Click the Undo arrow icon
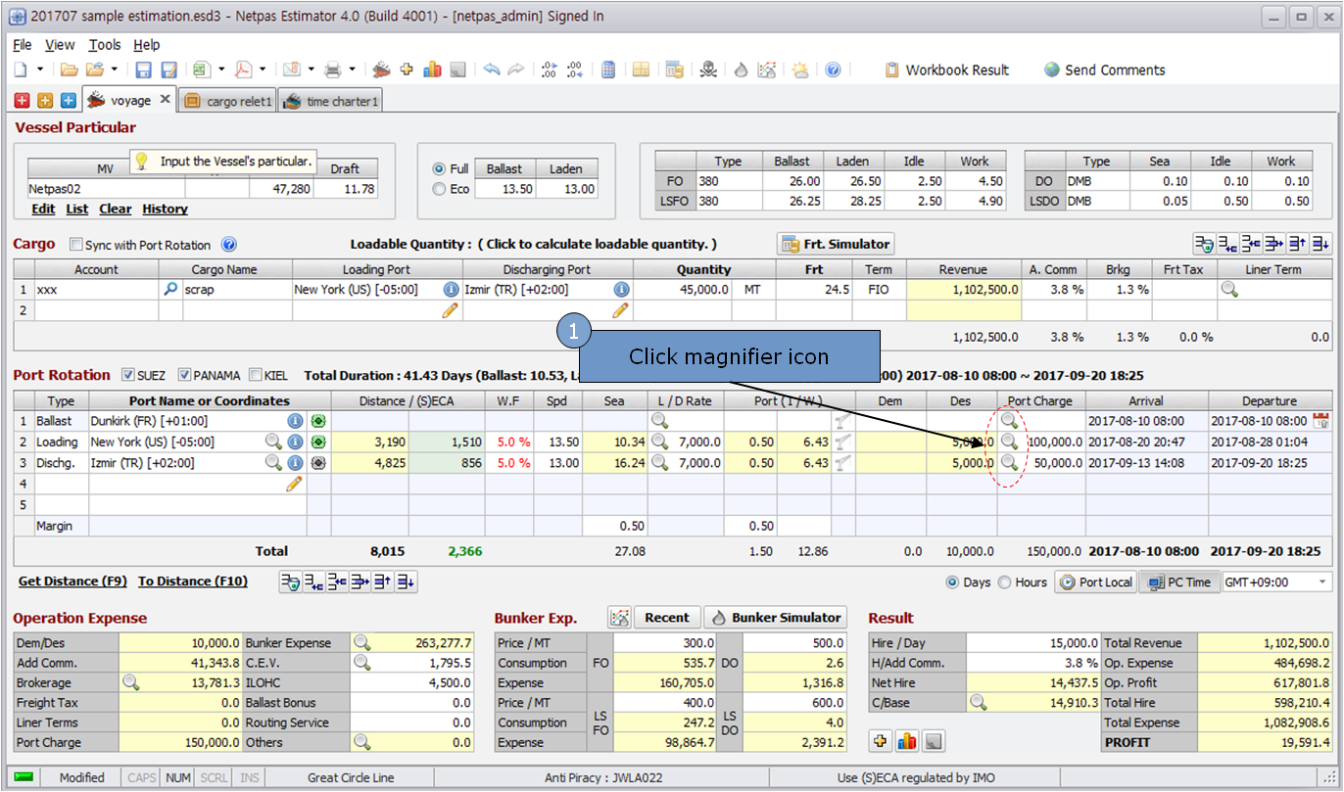This screenshot has height=792, width=1344. pos(492,70)
